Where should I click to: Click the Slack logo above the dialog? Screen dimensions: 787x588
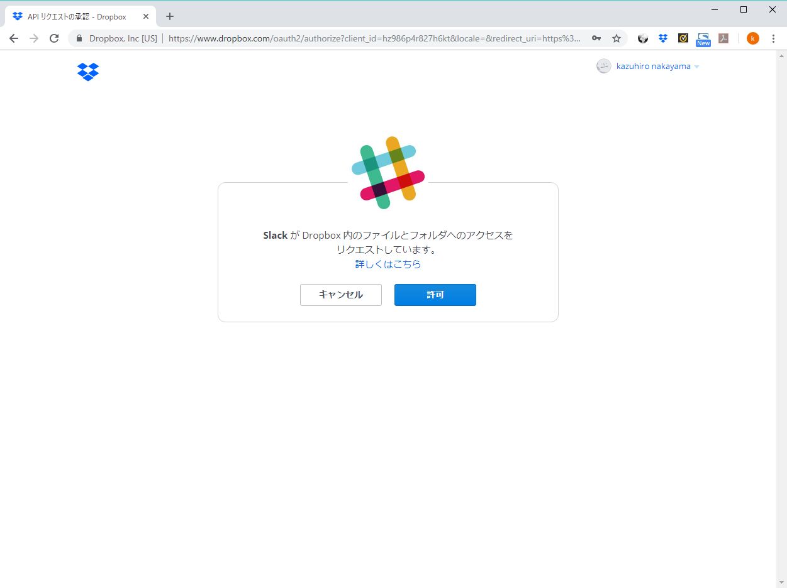click(x=388, y=173)
